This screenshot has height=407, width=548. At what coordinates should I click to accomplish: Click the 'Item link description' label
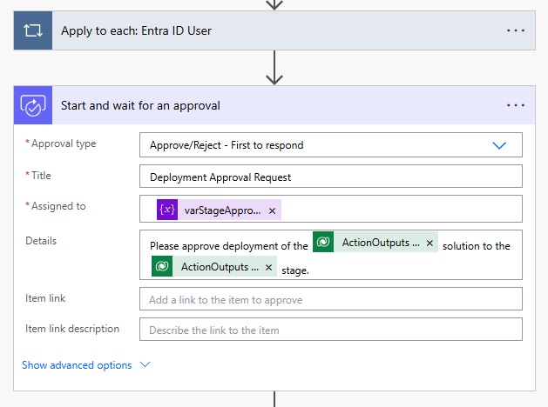(72, 329)
